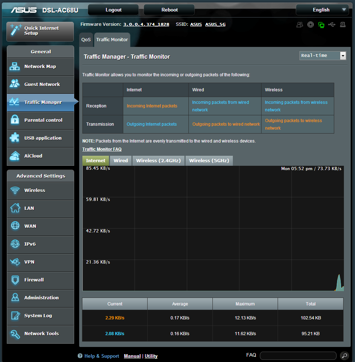Click the Administration user icon

(15, 297)
